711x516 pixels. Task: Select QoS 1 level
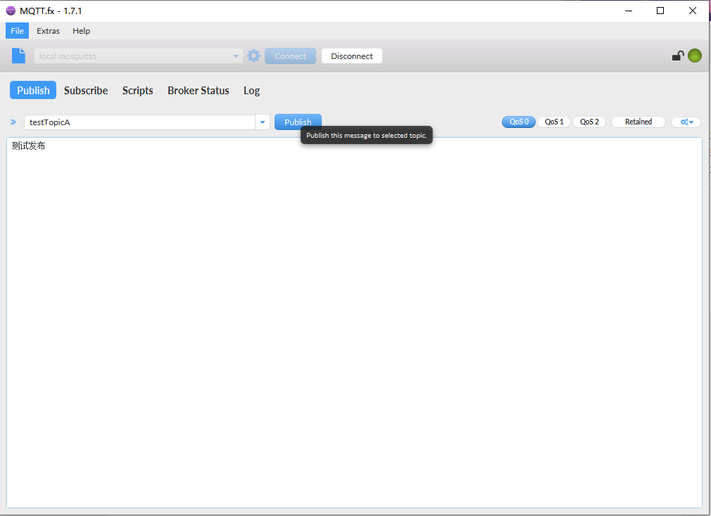[x=554, y=122]
